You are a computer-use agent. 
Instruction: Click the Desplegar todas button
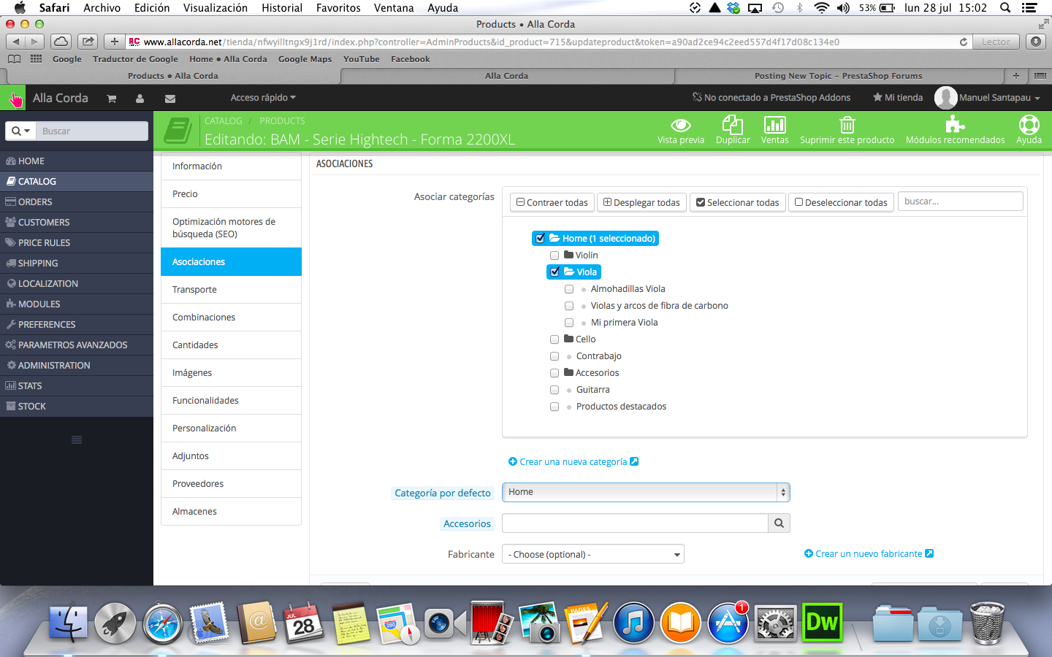pos(641,202)
